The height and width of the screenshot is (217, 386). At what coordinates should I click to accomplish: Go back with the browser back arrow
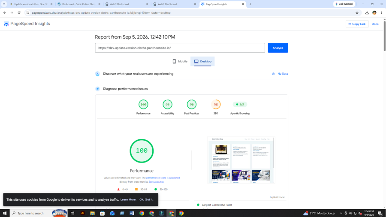(5, 13)
